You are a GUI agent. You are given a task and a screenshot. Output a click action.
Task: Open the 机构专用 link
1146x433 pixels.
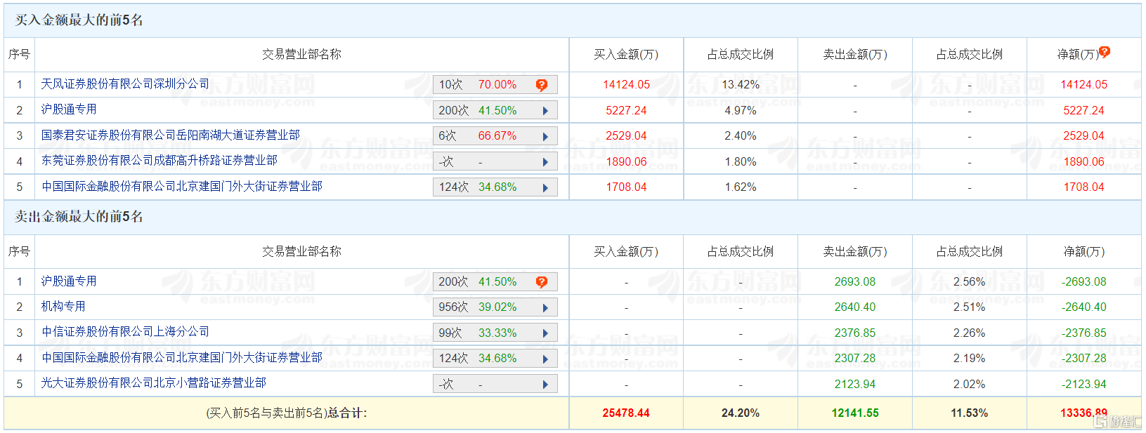(x=63, y=306)
